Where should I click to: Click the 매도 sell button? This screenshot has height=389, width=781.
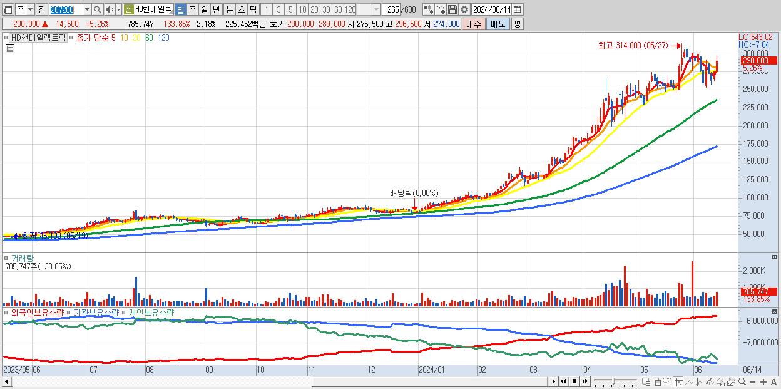click(x=498, y=24)
